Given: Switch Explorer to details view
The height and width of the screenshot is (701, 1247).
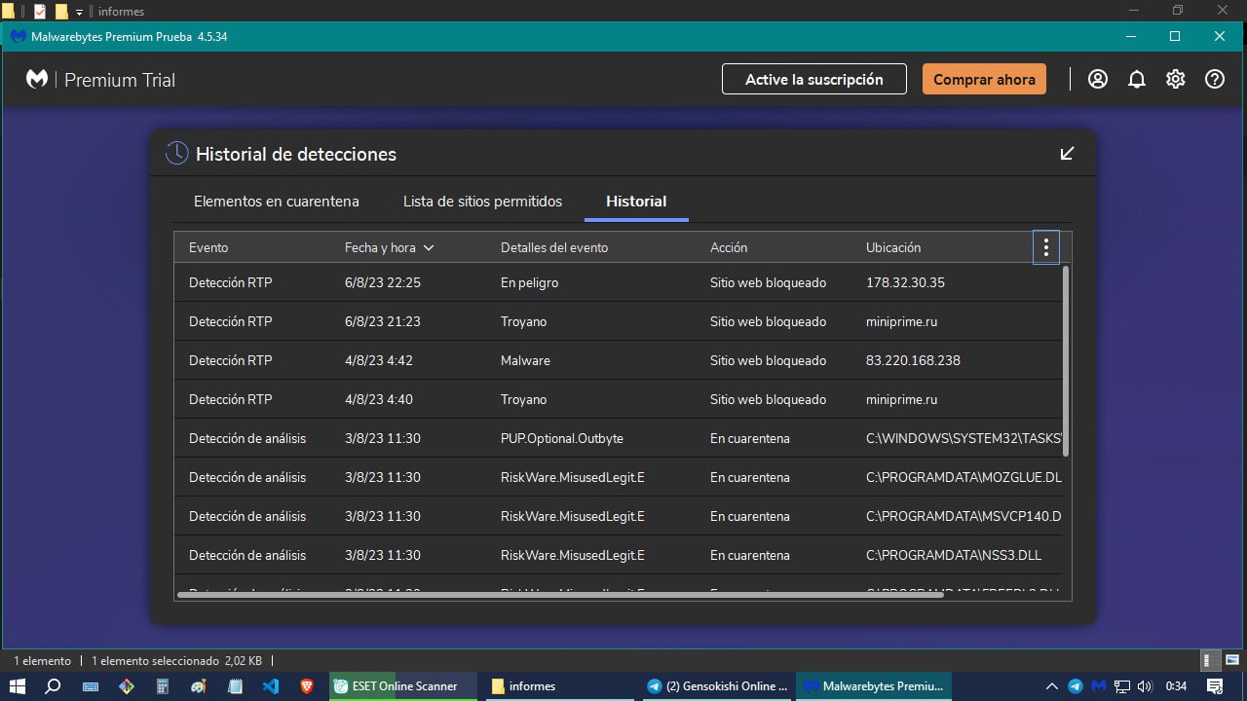Looking at the screenshot, I should (1209, 660).
